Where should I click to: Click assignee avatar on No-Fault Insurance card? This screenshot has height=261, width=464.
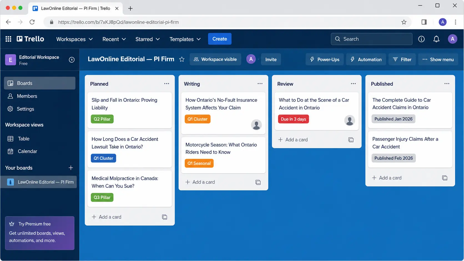point(256,125)
